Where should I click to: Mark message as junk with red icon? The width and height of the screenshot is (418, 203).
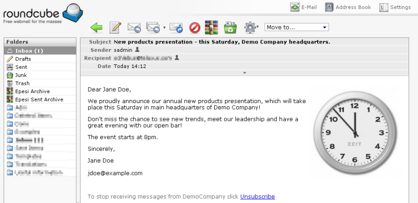click(195, 28)
